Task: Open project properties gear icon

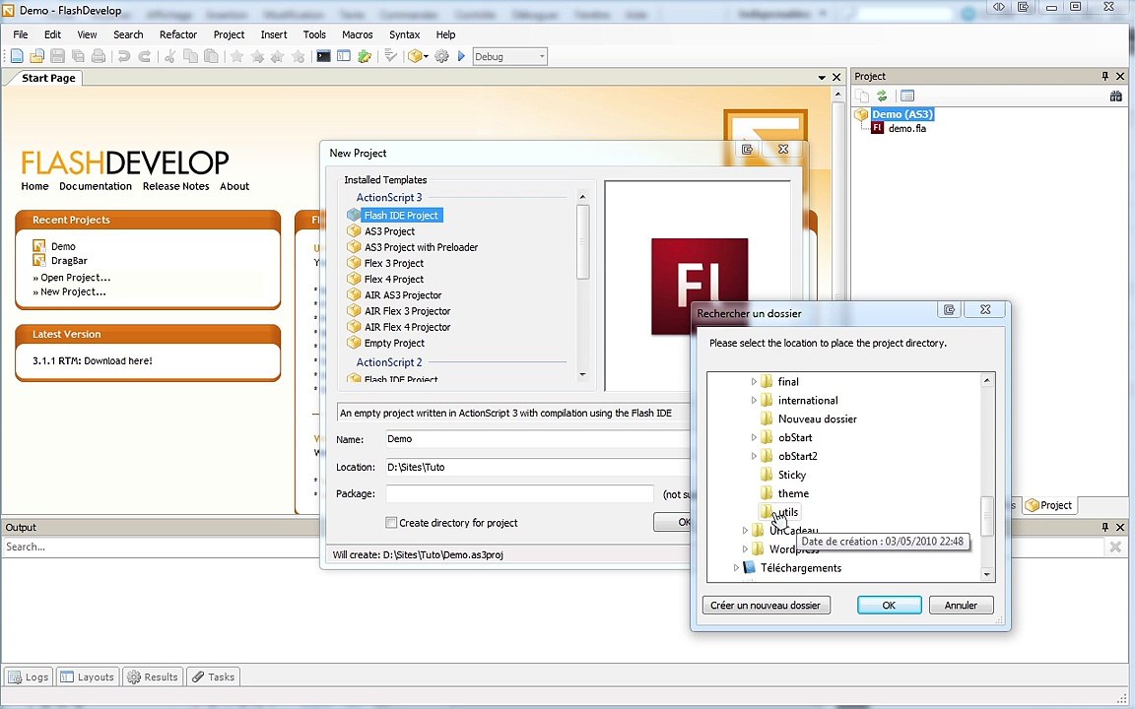Action: [x=441, y=56]
